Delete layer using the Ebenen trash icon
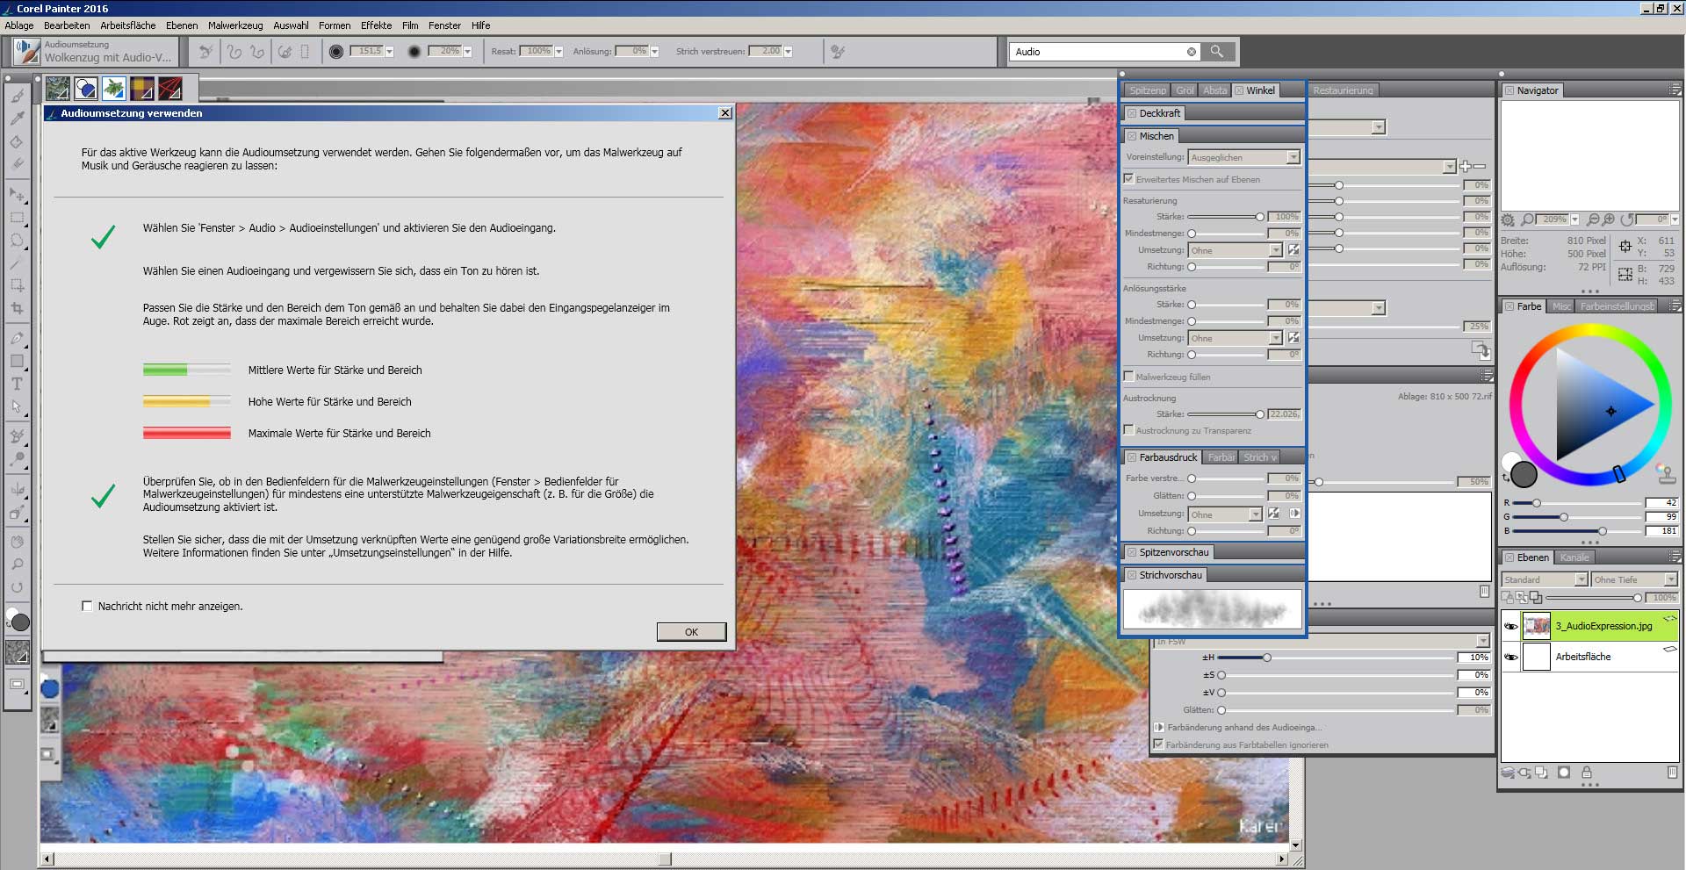 tap(1671, 773)
